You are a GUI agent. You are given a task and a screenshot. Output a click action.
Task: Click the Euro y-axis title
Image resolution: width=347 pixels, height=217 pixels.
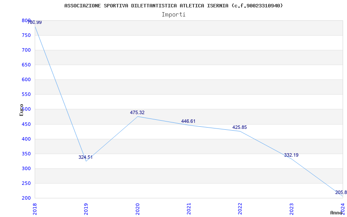click(x=21, y=110)
